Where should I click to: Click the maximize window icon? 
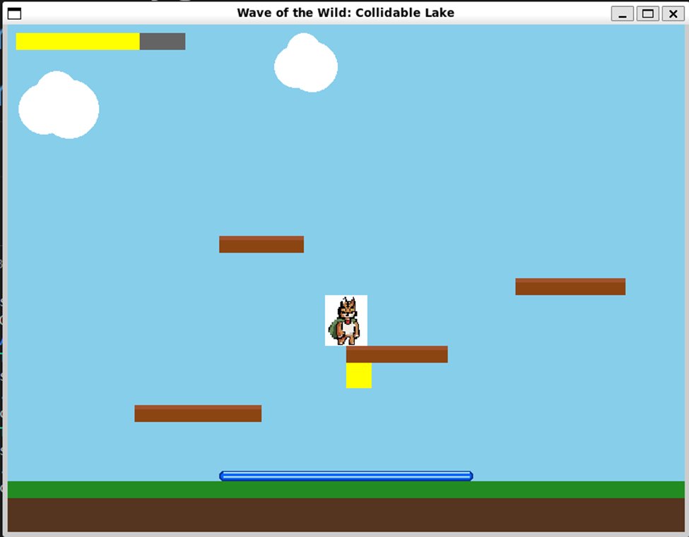(x=647, y=13)
